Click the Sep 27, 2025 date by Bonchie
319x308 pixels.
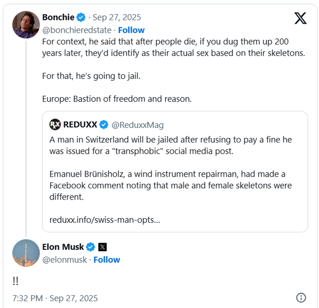116,17
